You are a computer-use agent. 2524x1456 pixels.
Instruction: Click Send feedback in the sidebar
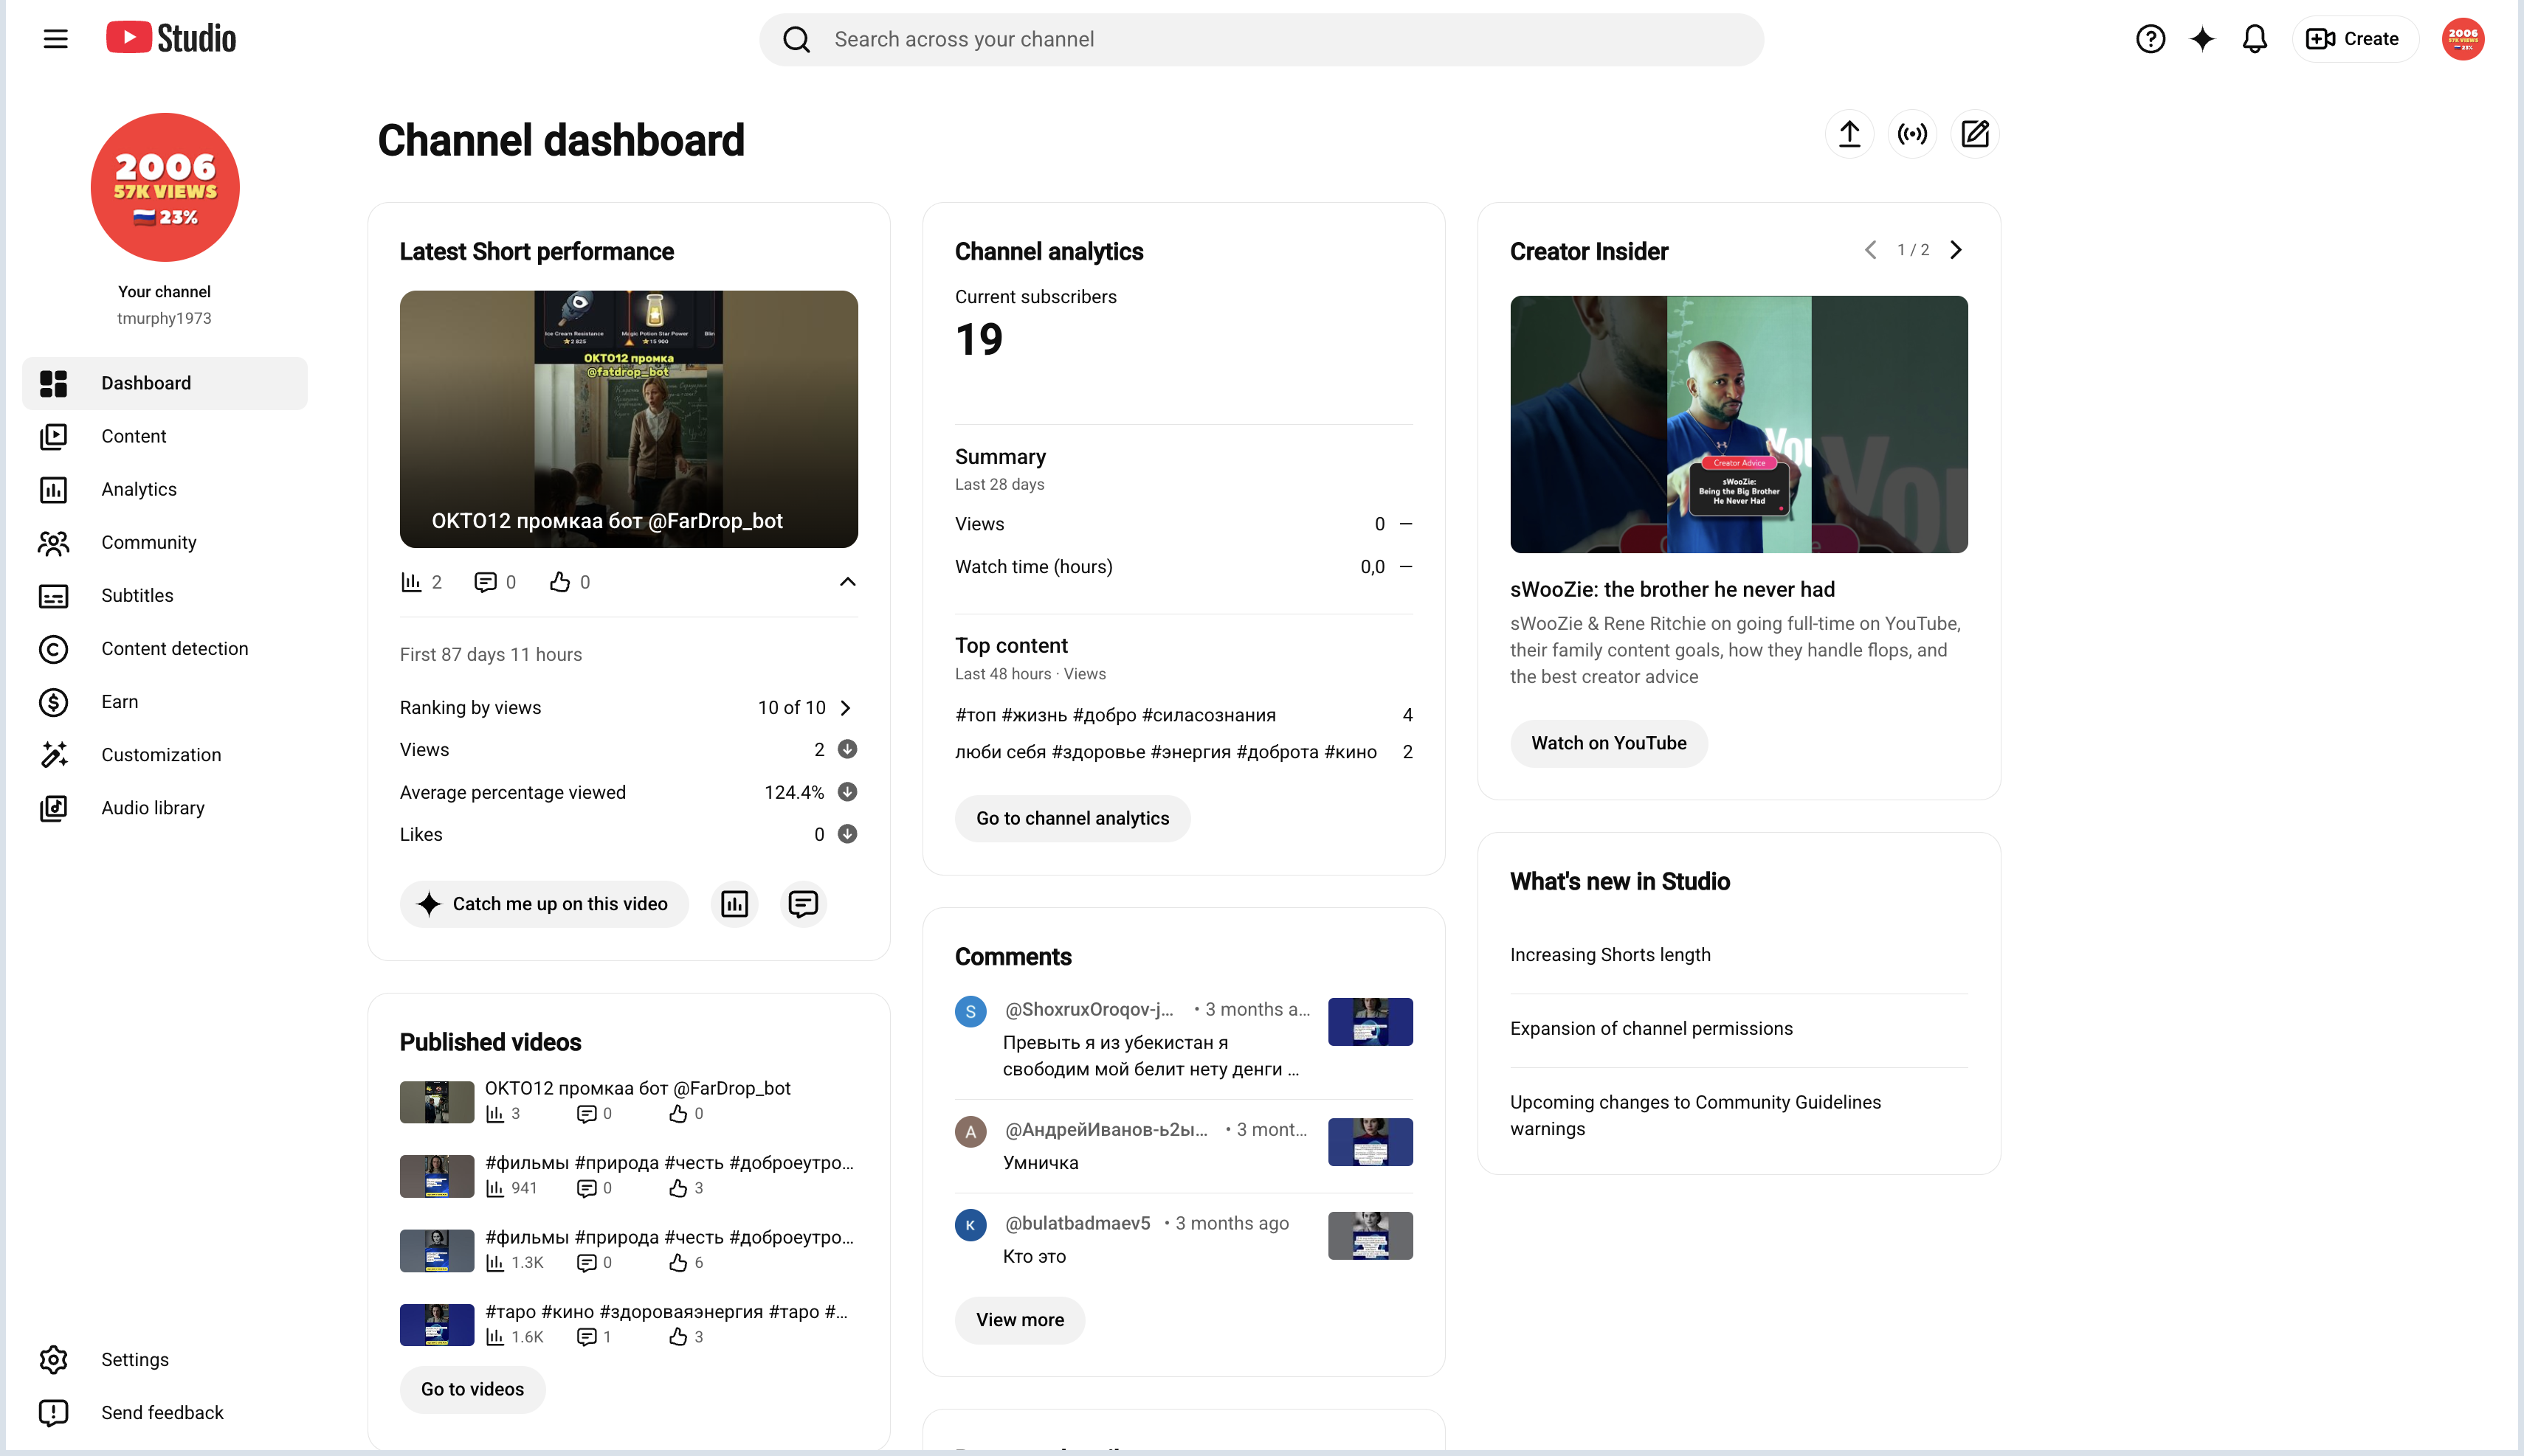[x=165, y=1412]
